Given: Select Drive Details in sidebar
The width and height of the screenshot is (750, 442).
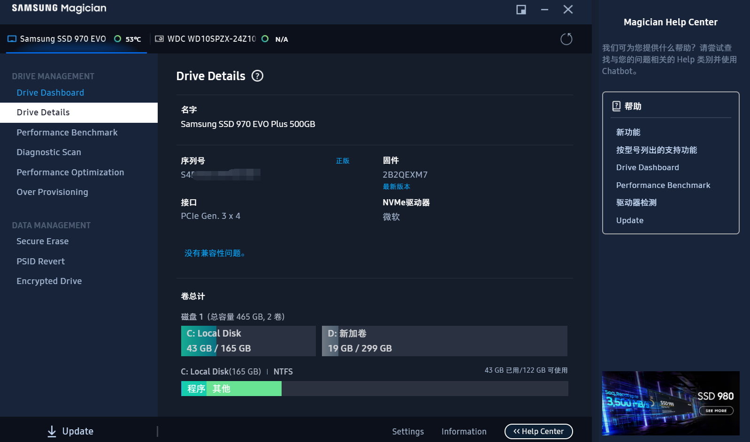Looking at the screenshot, I should coord(79,112).
